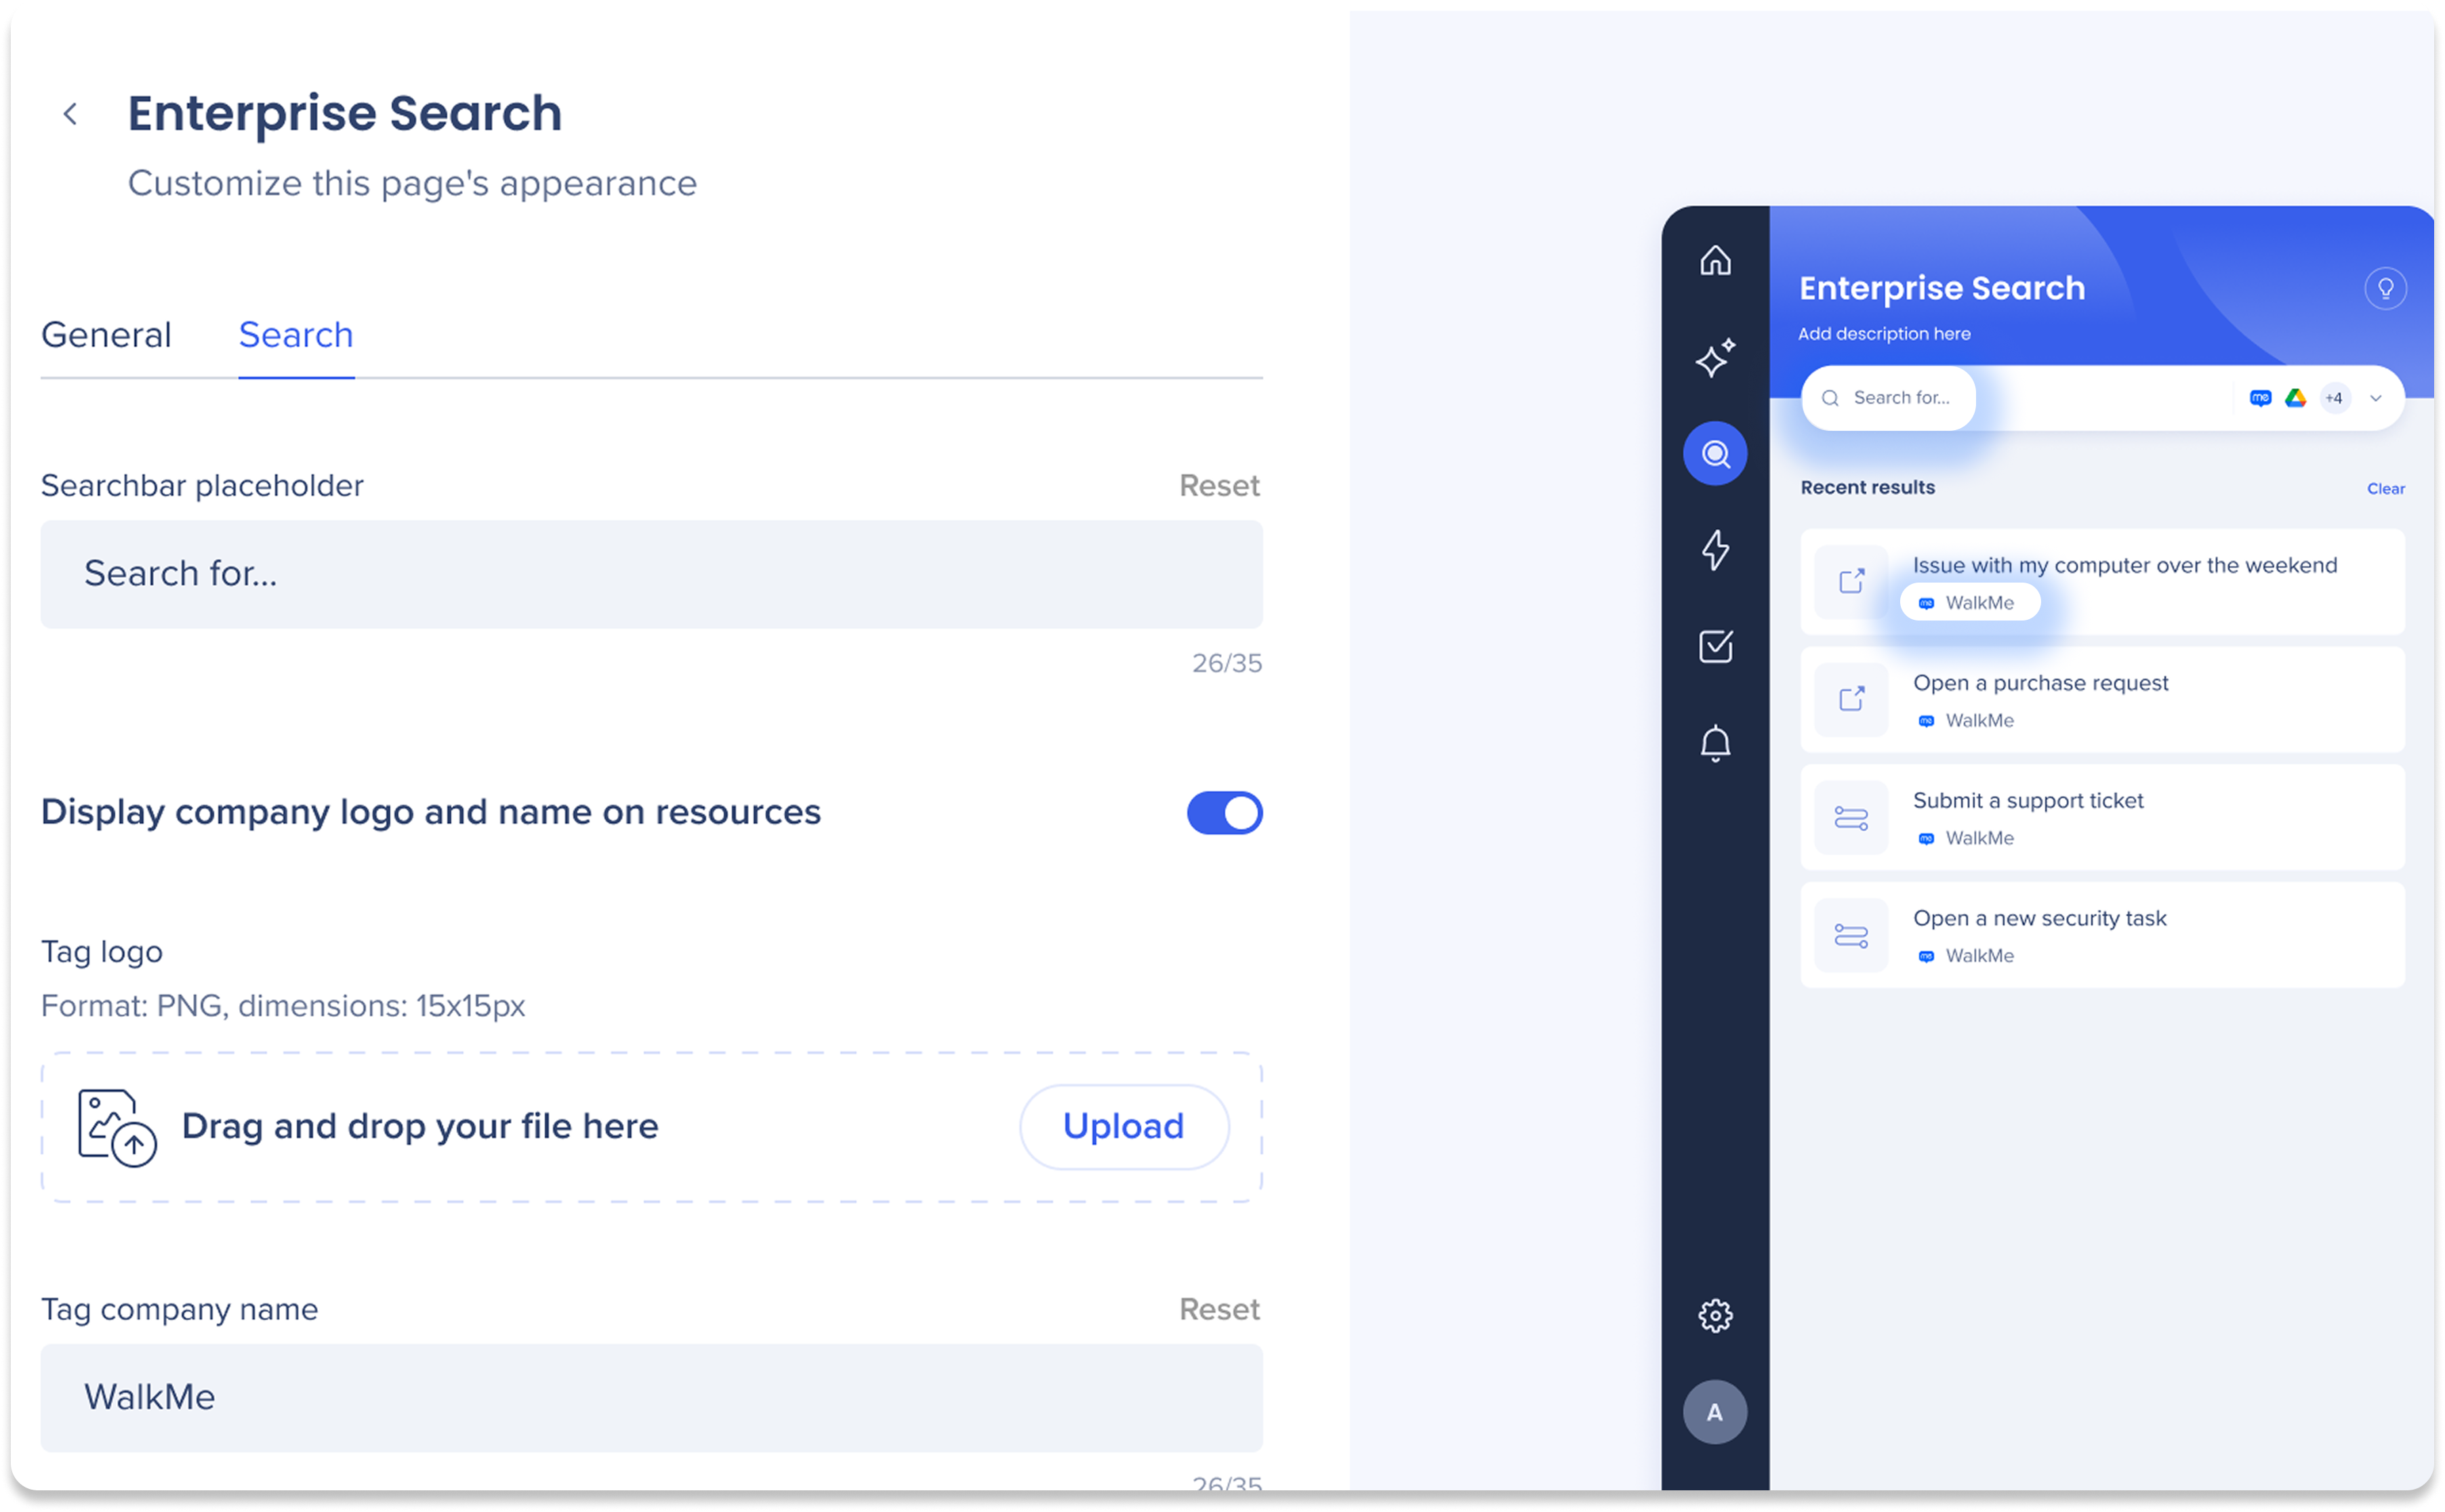Click the home icon in preview sidebar
The height and width of the screenshot is (1512, 2445).
(1714, 261)
